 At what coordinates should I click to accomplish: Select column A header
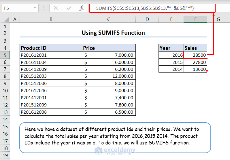[15, 19]
